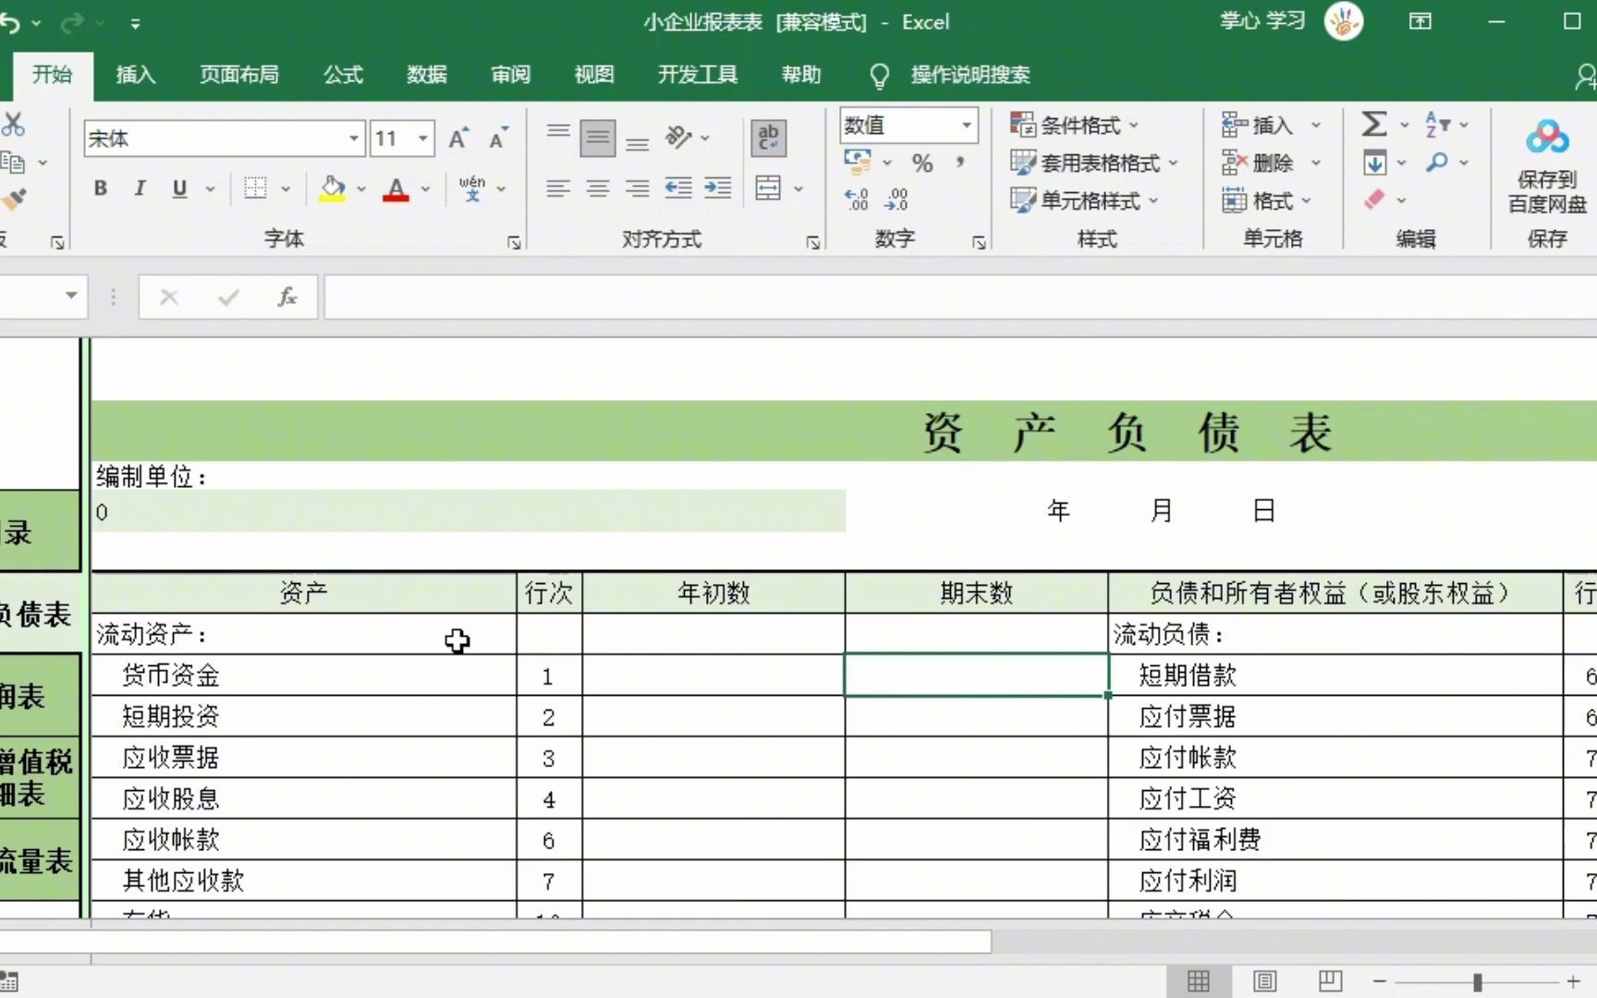Click 操作说明搜索 search help

(x=969, y=75)
